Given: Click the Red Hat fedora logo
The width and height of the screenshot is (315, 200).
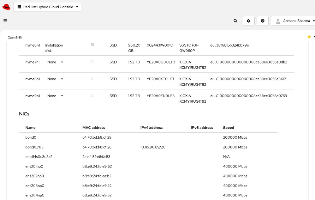Looking at the screenshot, I should 6,7.
